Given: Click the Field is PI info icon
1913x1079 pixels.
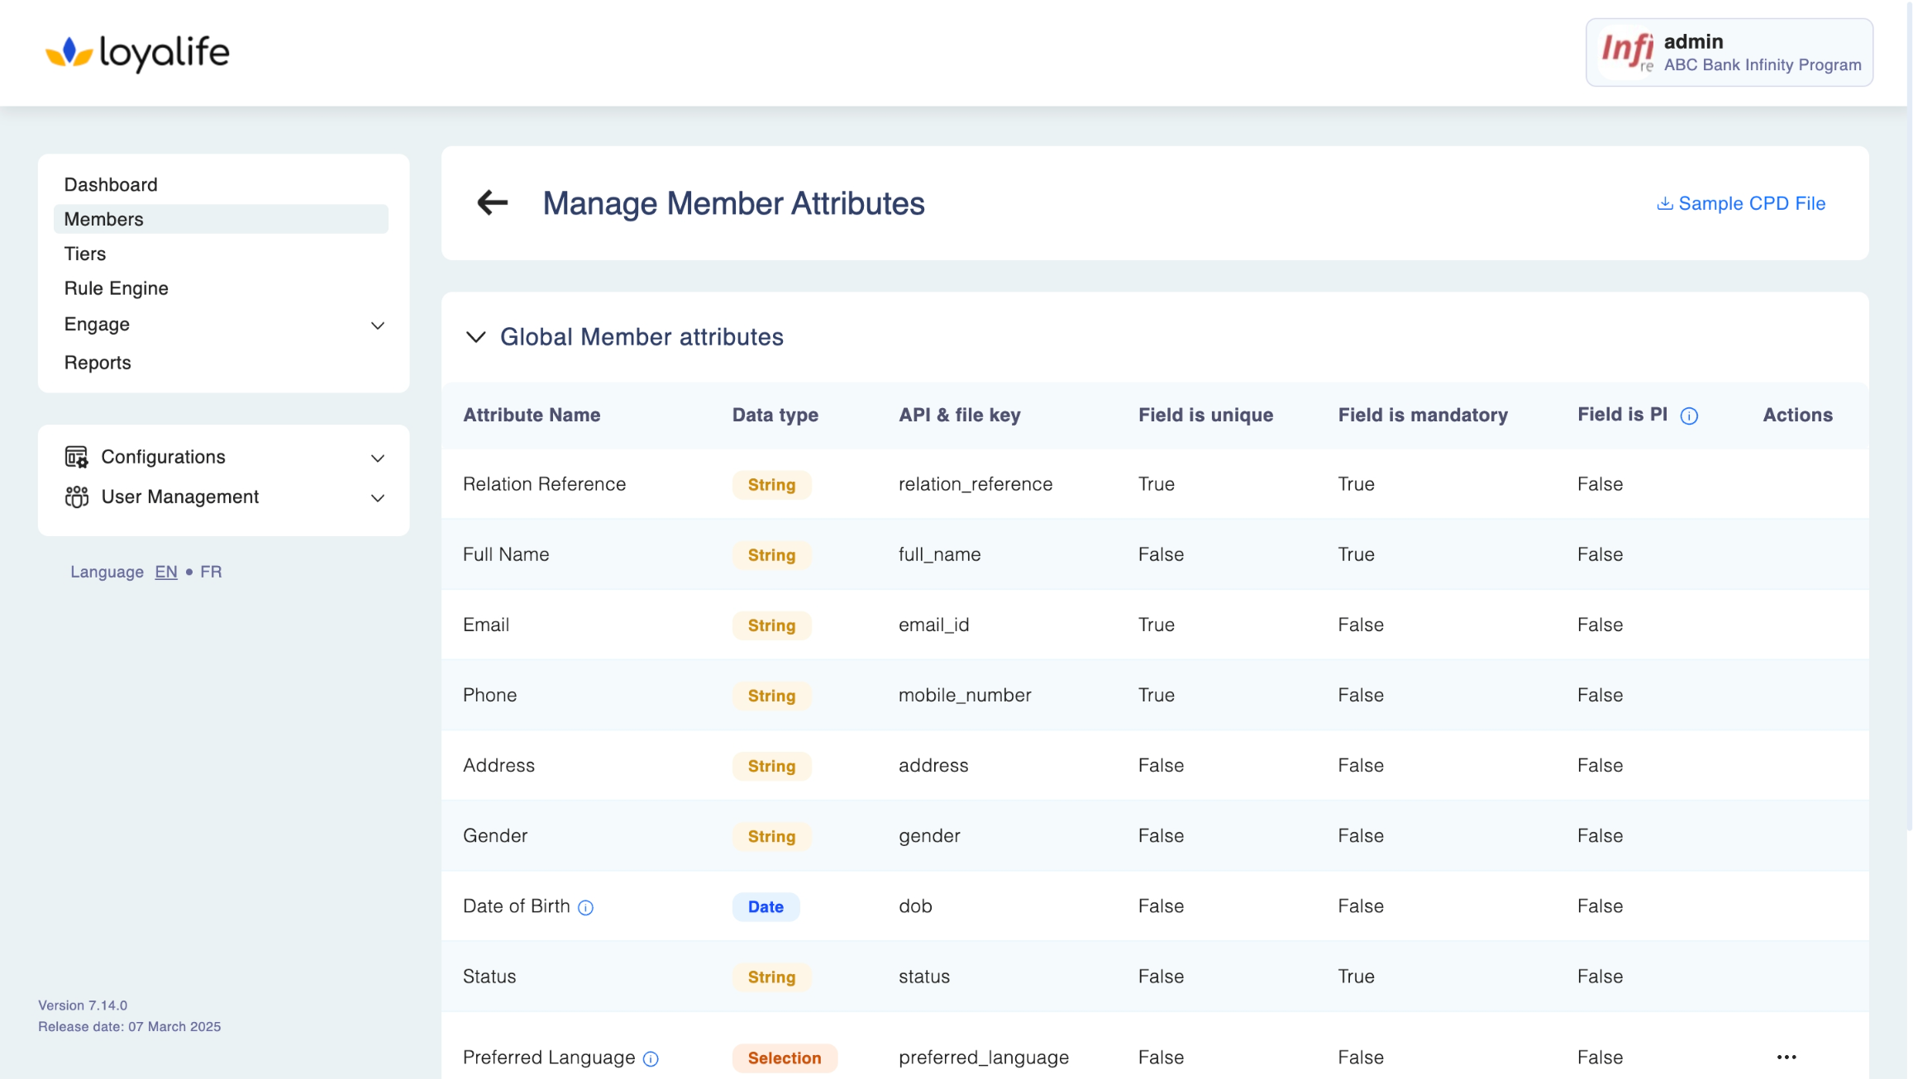Looking at the screenshot, I should tap(1689, 416).
